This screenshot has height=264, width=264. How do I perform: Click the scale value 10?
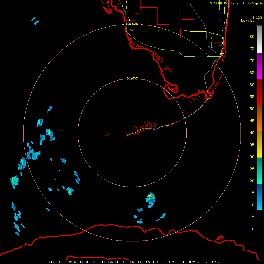252,205
